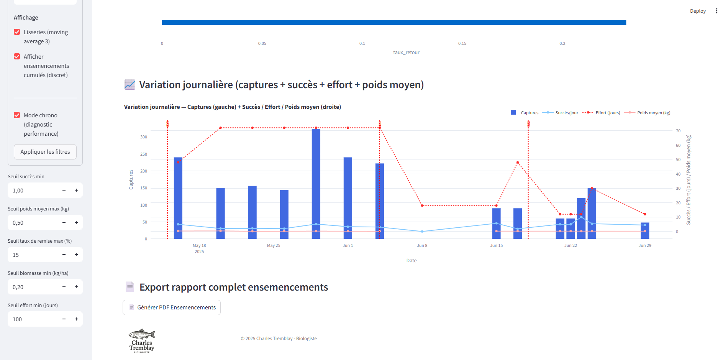The image size is (728, 360).
Task: Focus the Seuil effort min field
Action: [x=33, y=319]
